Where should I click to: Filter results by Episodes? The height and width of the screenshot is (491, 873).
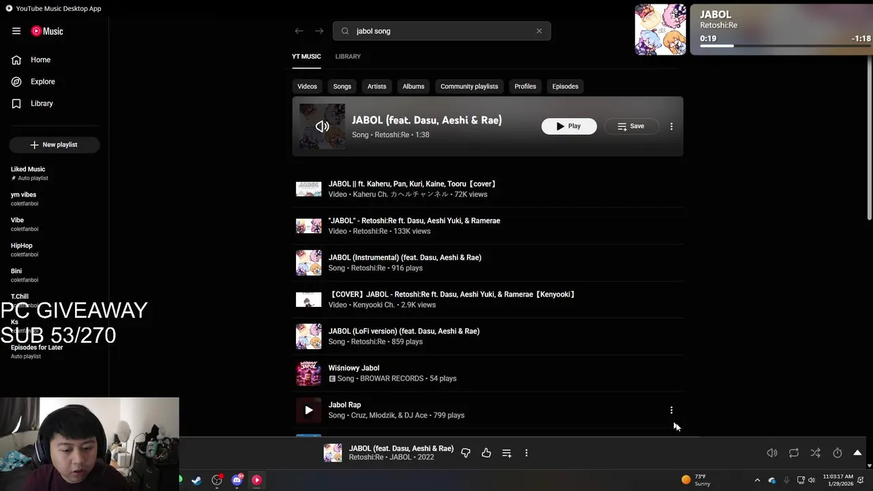(565, 87)
